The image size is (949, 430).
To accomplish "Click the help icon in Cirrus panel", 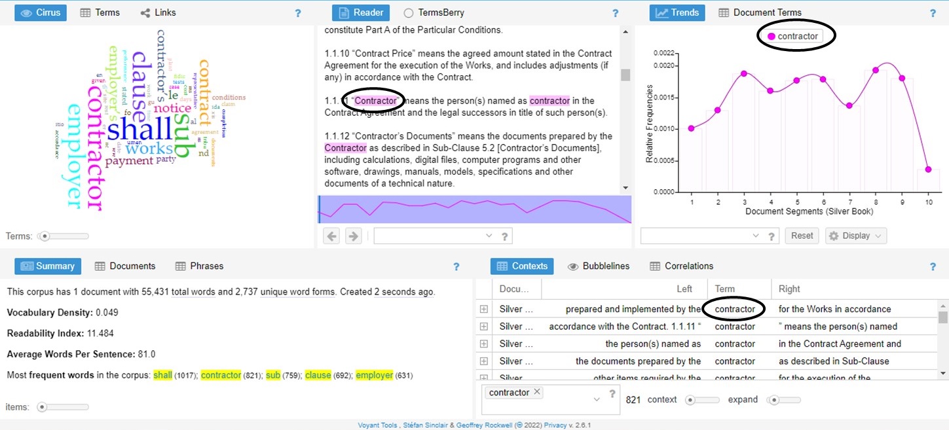I will (298, 12).
